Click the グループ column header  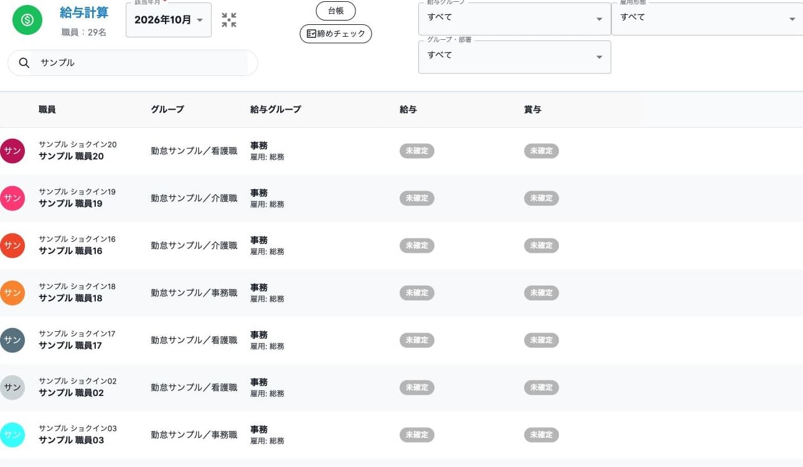pos(167,110)
